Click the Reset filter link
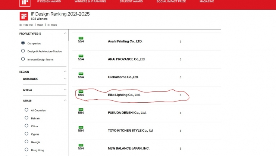 [x=40, y=25]
